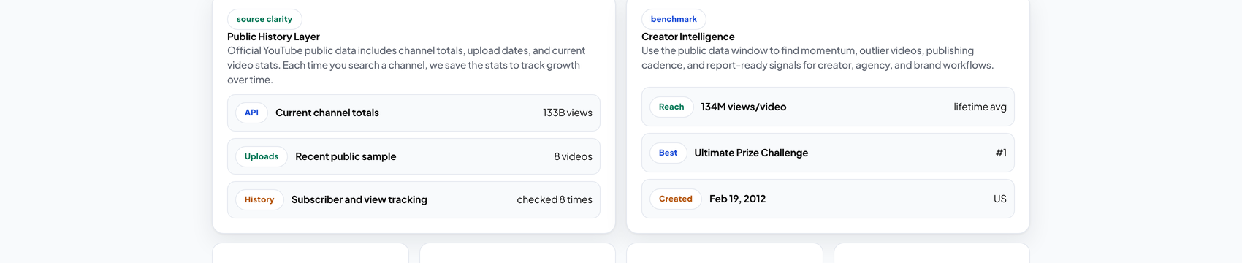Click 'Subscriber and view tracking' label
The height and width of the screenshot is (263, 1242).
coord(359,199)
